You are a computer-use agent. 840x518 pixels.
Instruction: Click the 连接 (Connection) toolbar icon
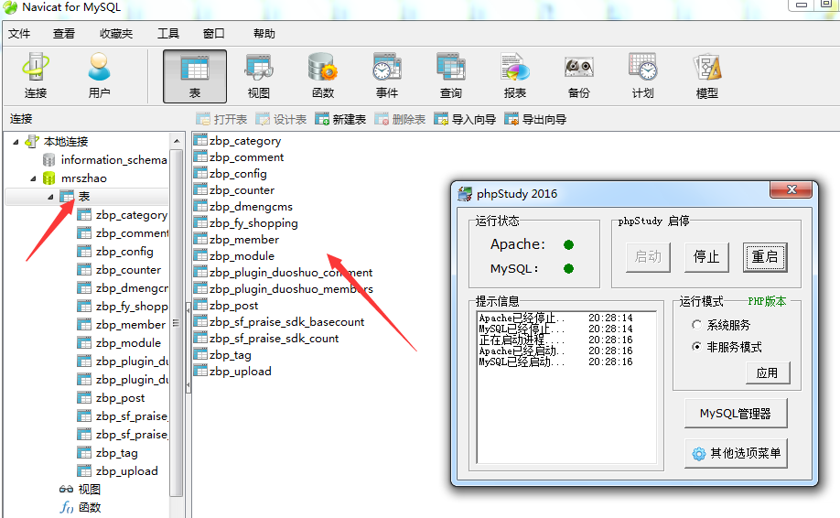click(36, 75)
